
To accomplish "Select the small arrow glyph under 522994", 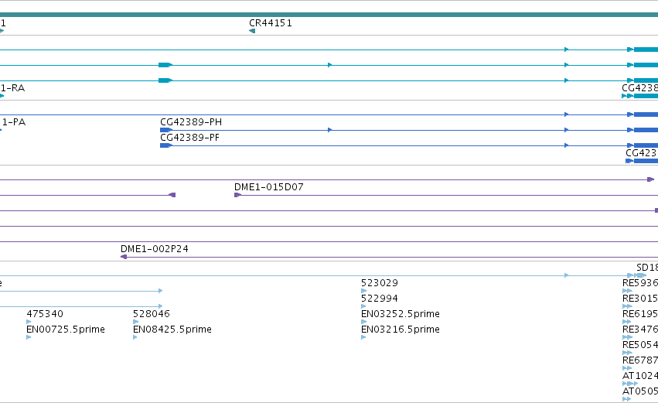I will pos(363,306).
